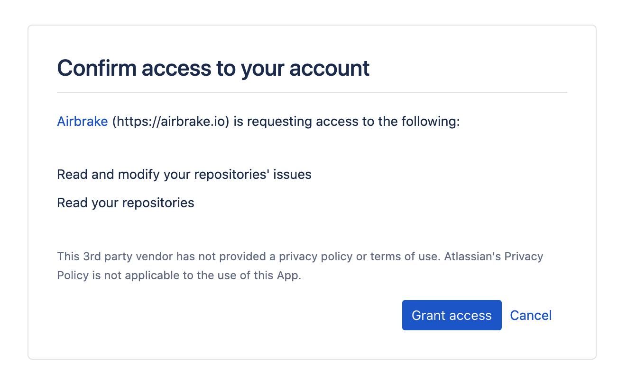Click the 3rd party vendor disclaimer sentence
This screenshot has height=389, width=627.
click(300, 266)
